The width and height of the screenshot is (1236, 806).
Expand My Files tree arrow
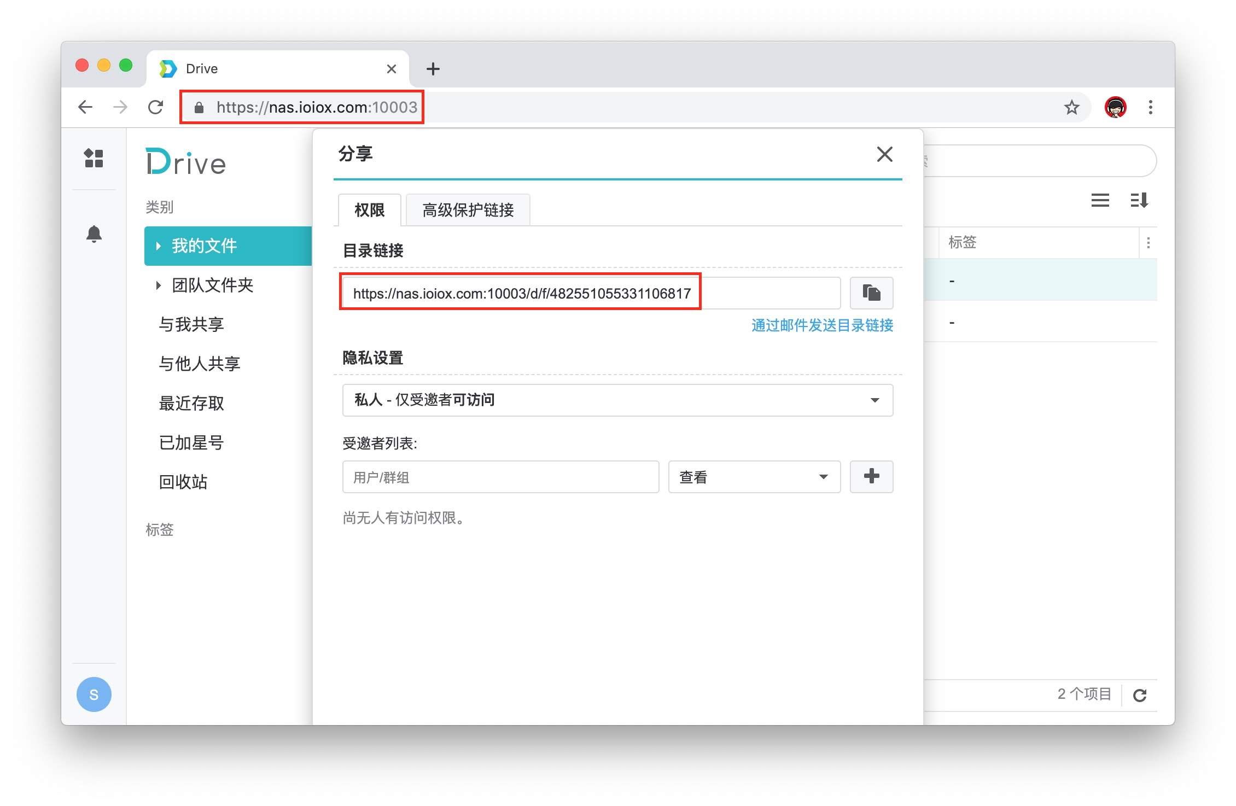(158, 246)
